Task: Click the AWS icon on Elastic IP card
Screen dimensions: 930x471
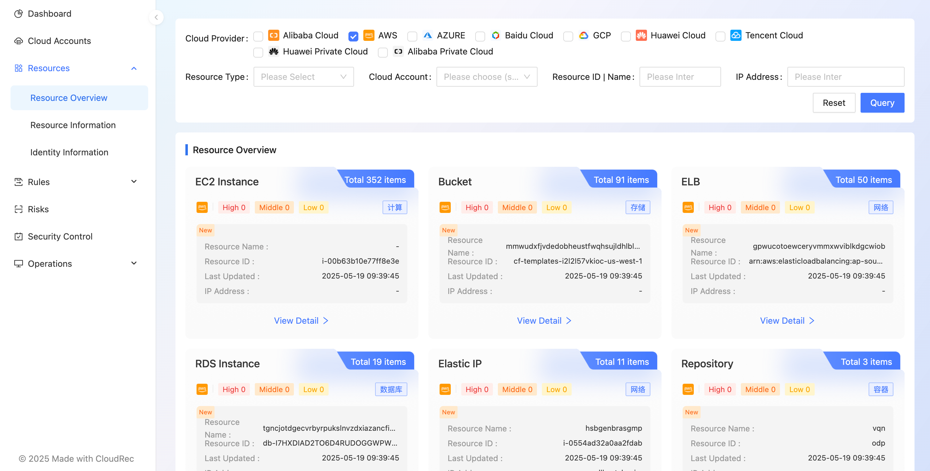Action: tap(445, 389)
